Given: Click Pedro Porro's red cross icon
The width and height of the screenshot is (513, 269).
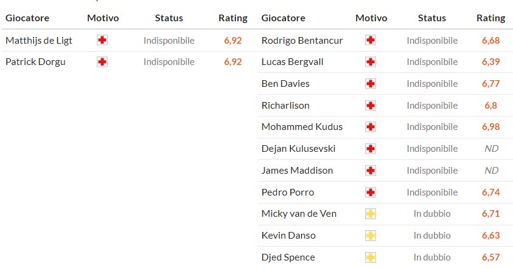Looking at the screenshot, I should 371,192.
